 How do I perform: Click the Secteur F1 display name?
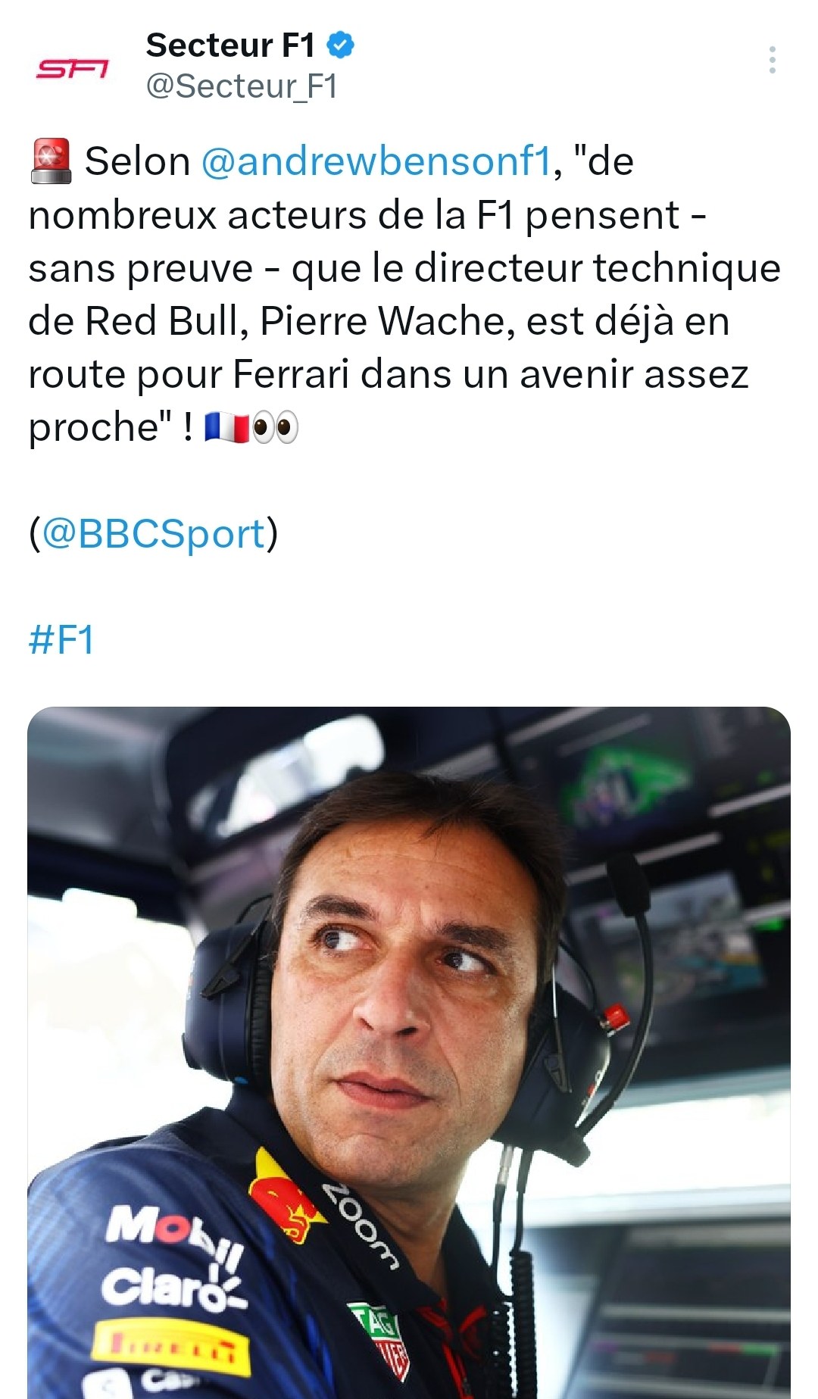230,45
